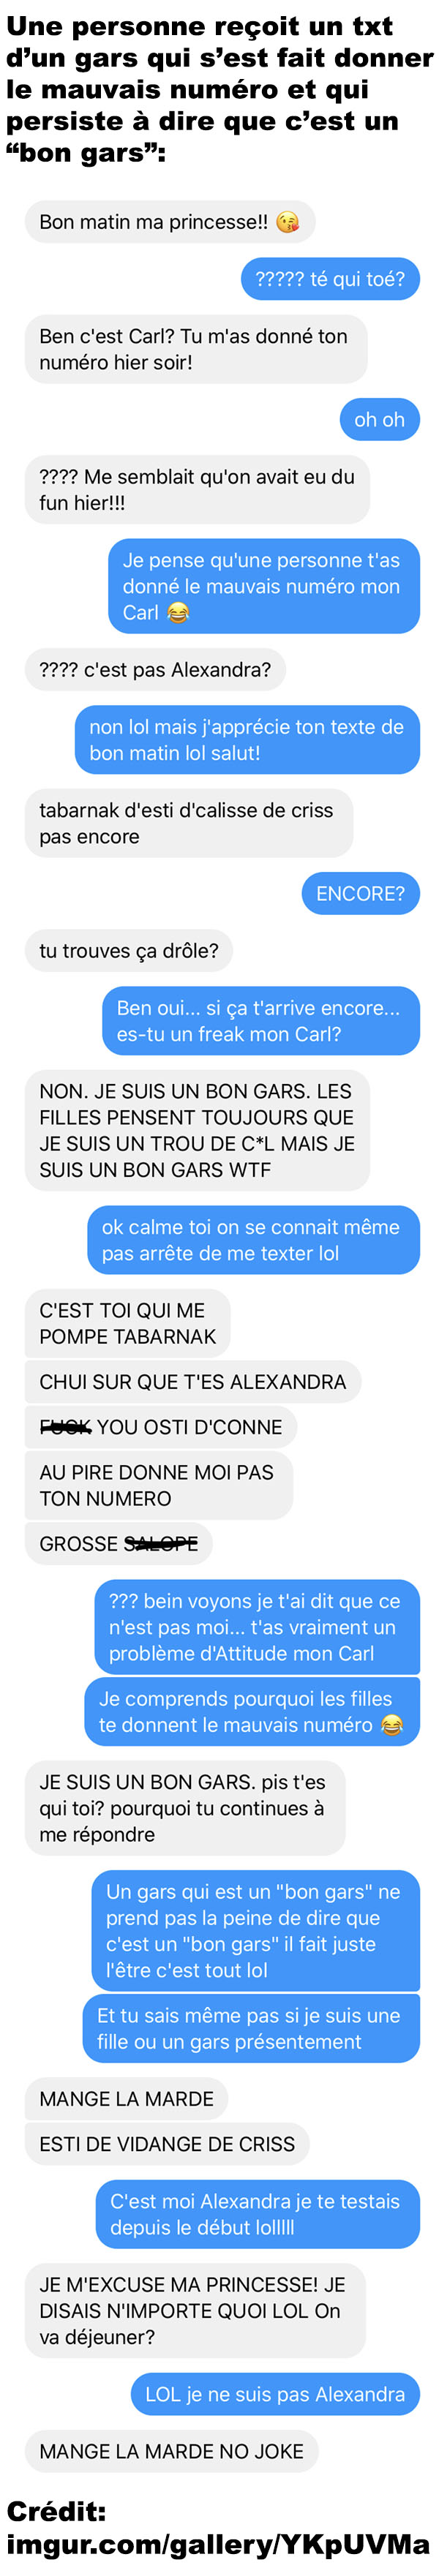Viewport: 439px width, 2576px height.
Task: Select the '???? c'est pas Alexandra?' message
Action: pyautogui.click(x=155, y=669)
